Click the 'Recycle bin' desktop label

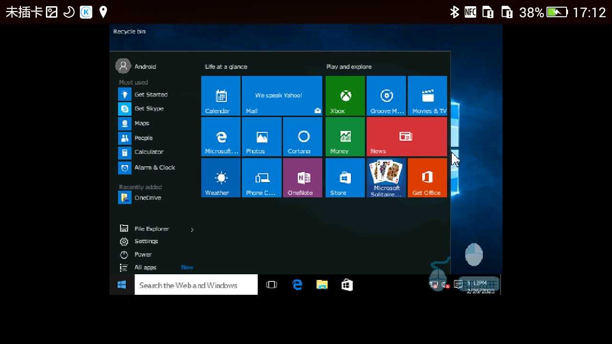(x=129, y=32)
